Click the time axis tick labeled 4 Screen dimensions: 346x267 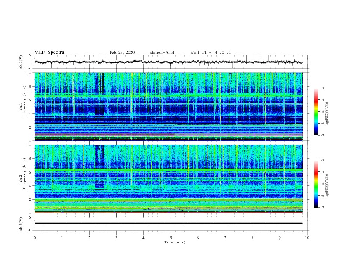[x=143, y=238]
